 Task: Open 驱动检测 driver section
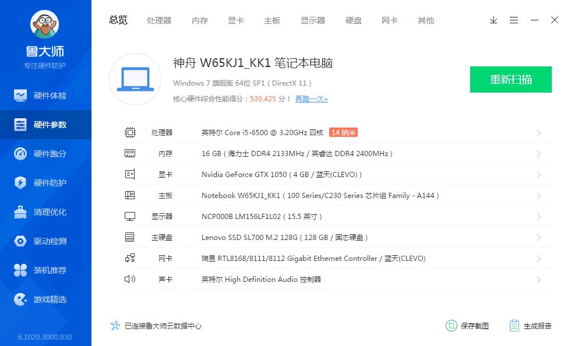click(x=45, y=241)
